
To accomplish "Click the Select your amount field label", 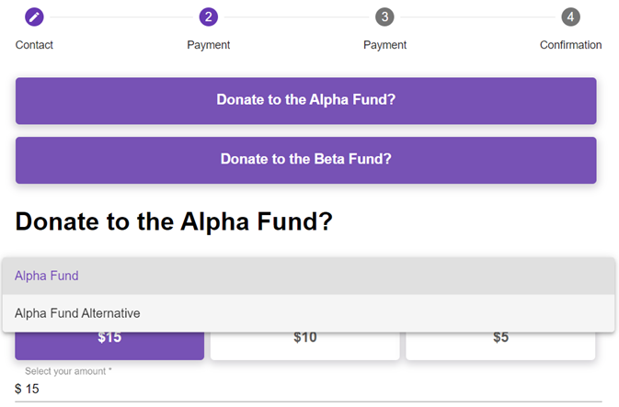I will [x=68, y=371].
